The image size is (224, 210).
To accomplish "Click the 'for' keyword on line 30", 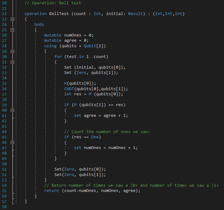I will pyautogui.click(x=58, y=57).
